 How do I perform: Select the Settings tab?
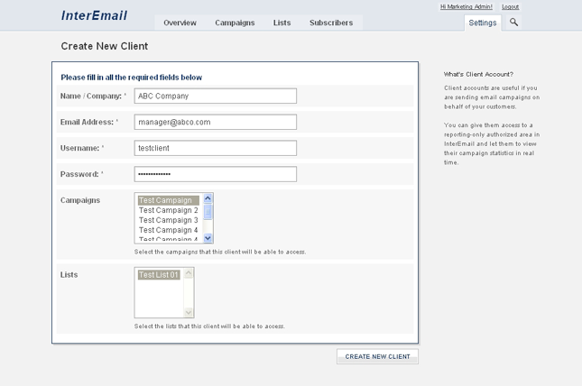(x=483, y=23)
